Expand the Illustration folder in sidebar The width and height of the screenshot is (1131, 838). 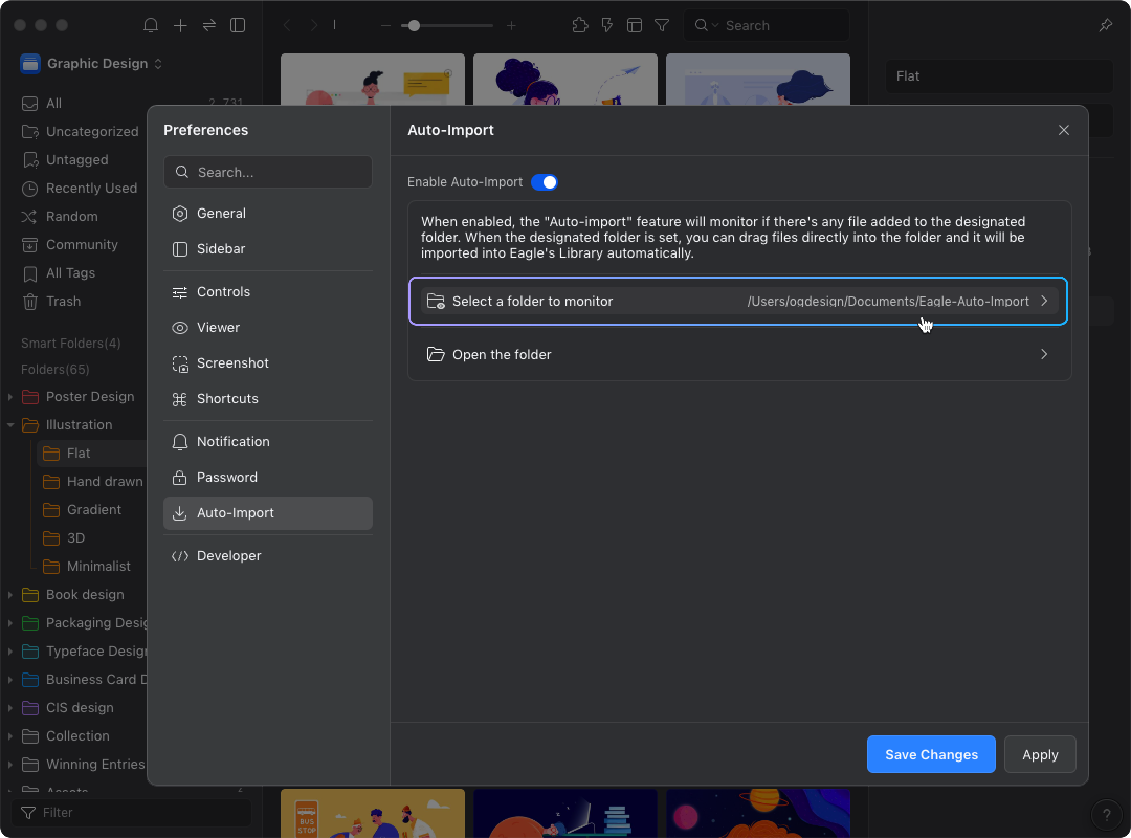(x=9, y=424)
